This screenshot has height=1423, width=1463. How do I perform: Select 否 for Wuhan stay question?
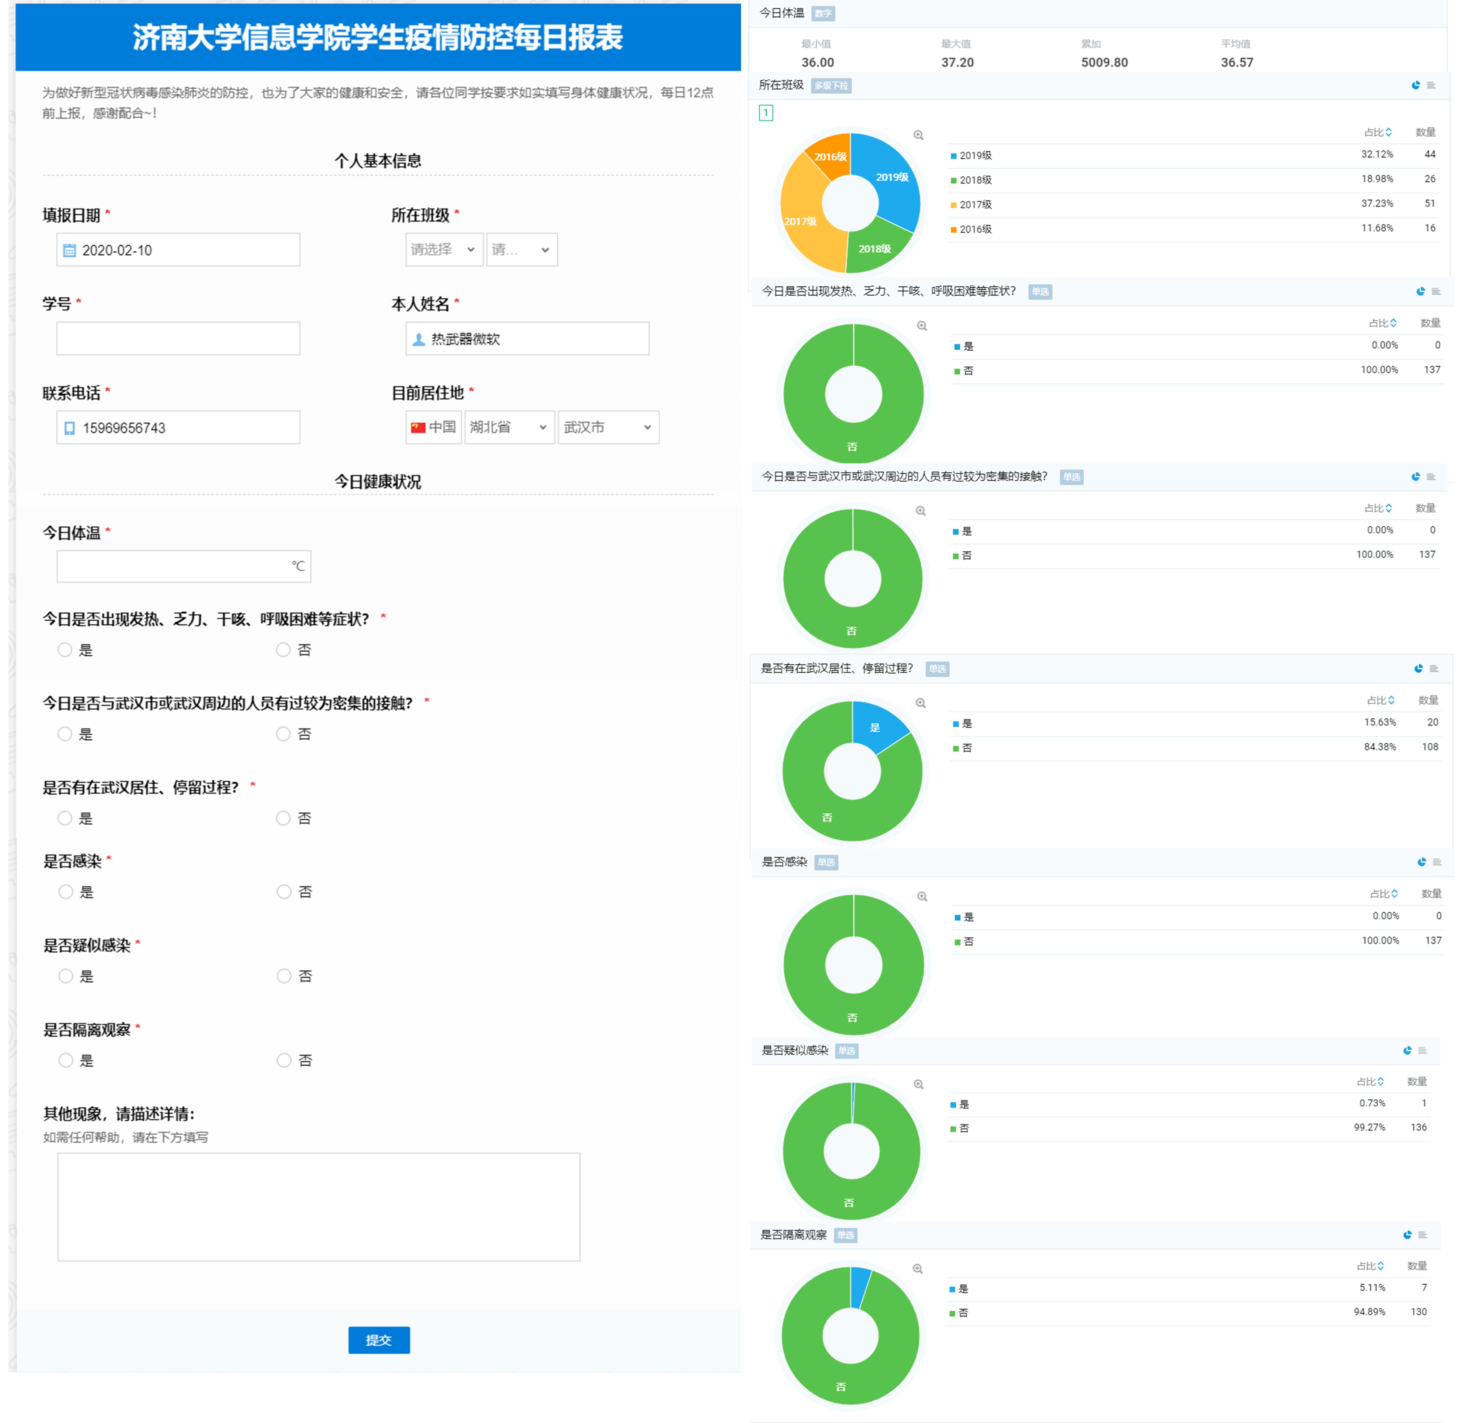point(283,818)
